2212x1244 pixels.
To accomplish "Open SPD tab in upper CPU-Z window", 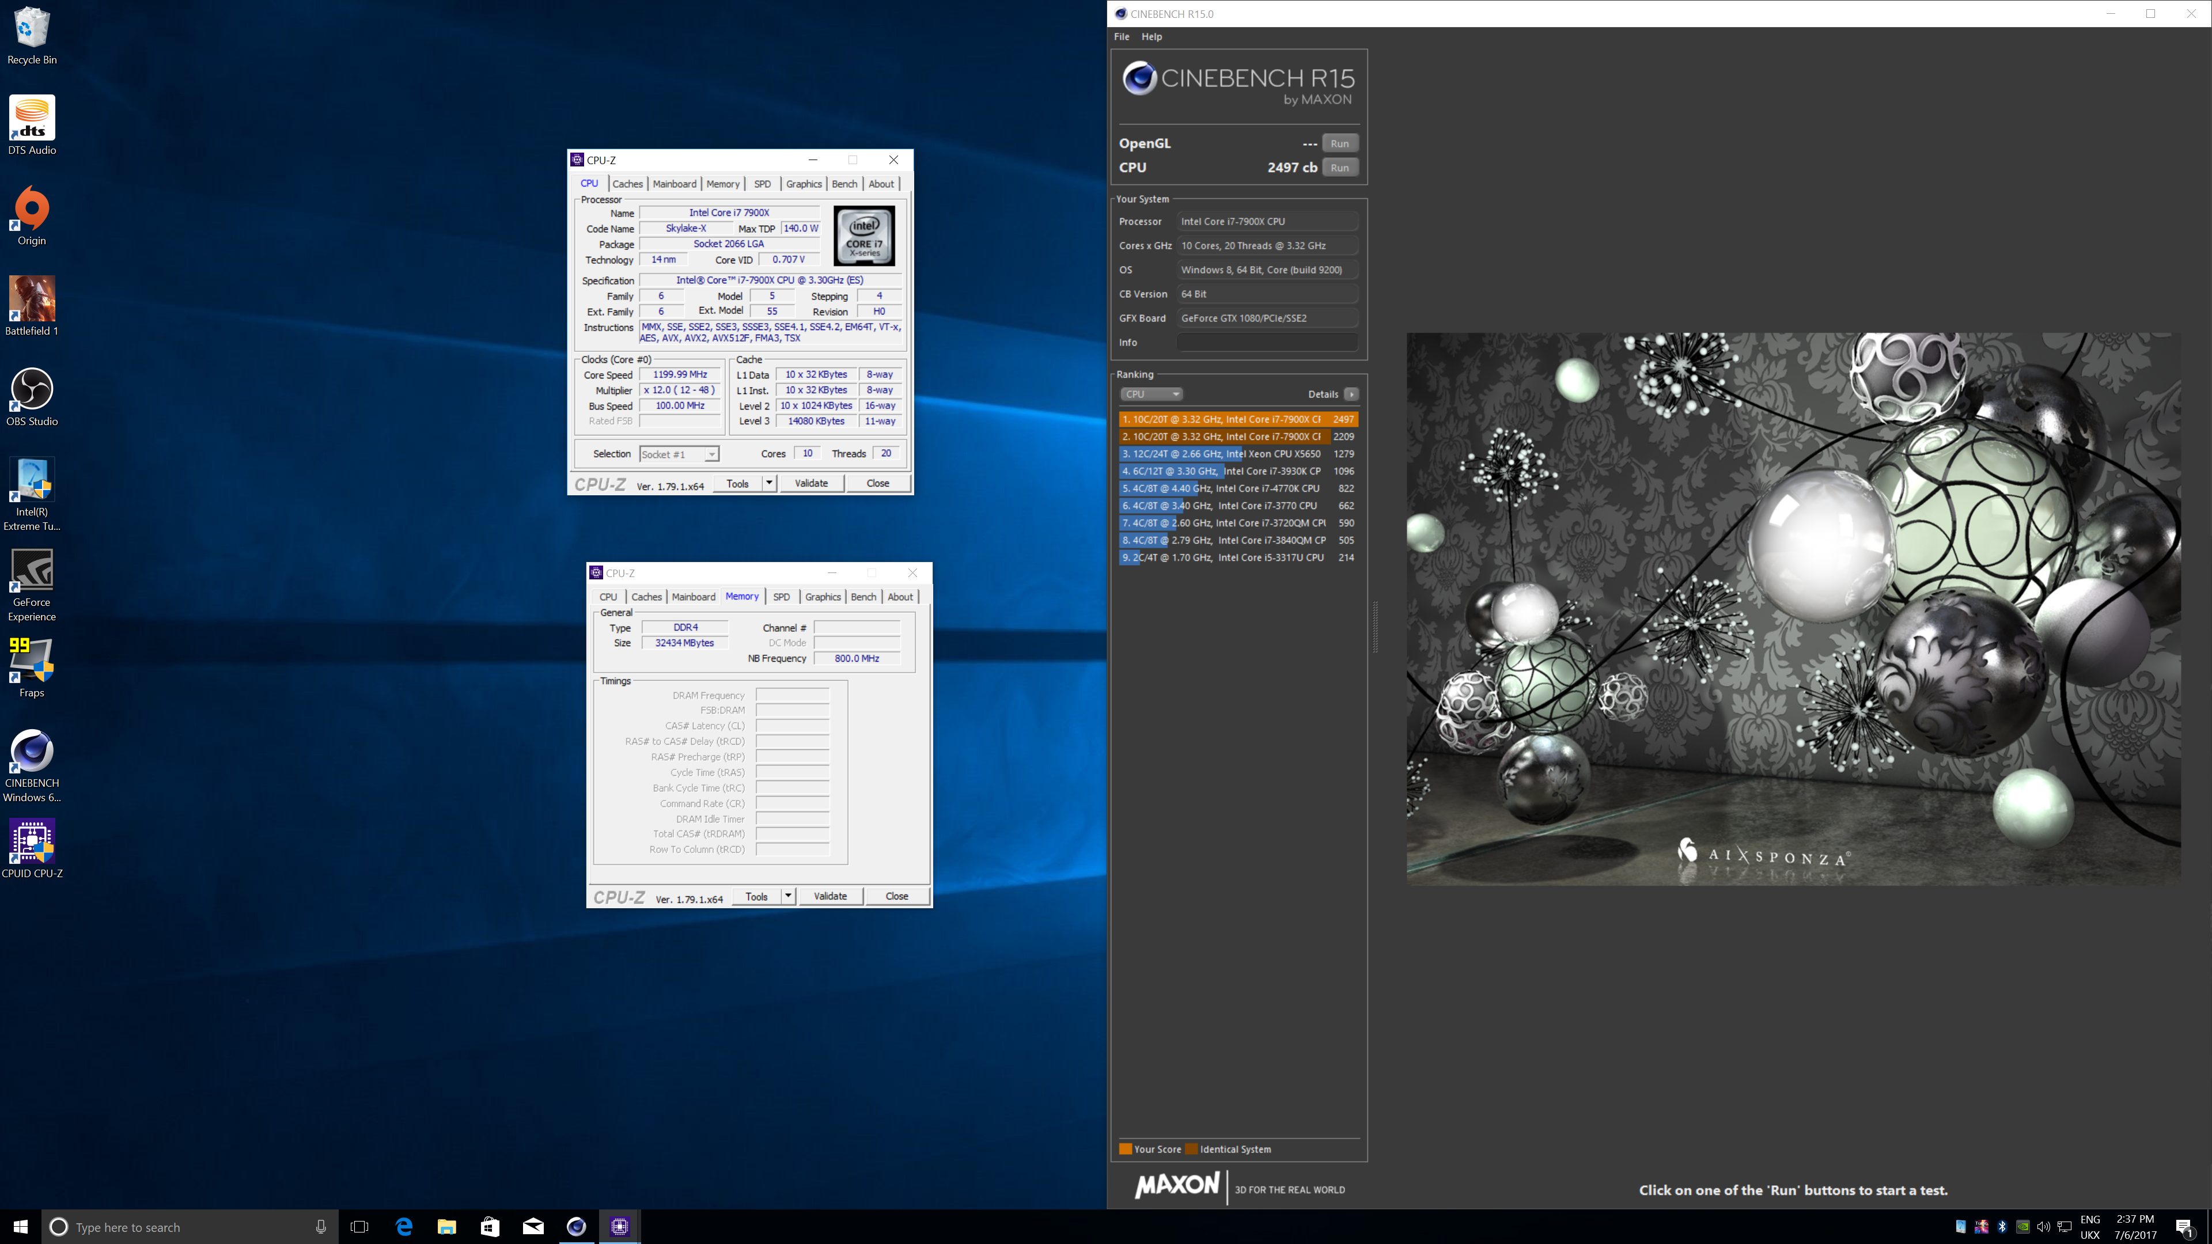I will tap(763, 184).
